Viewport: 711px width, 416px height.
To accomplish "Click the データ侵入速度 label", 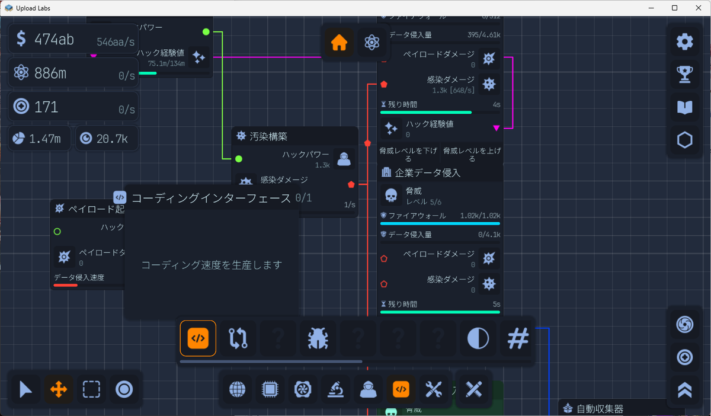I will tap(79, 277).
